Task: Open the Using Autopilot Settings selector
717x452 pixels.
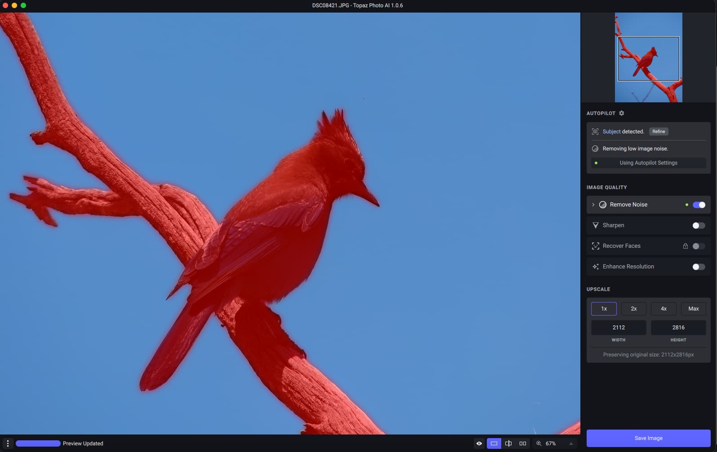Action: [648, 163]
